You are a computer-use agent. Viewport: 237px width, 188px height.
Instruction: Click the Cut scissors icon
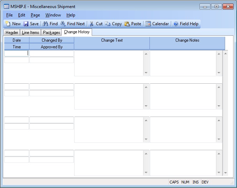pos(92,24)
